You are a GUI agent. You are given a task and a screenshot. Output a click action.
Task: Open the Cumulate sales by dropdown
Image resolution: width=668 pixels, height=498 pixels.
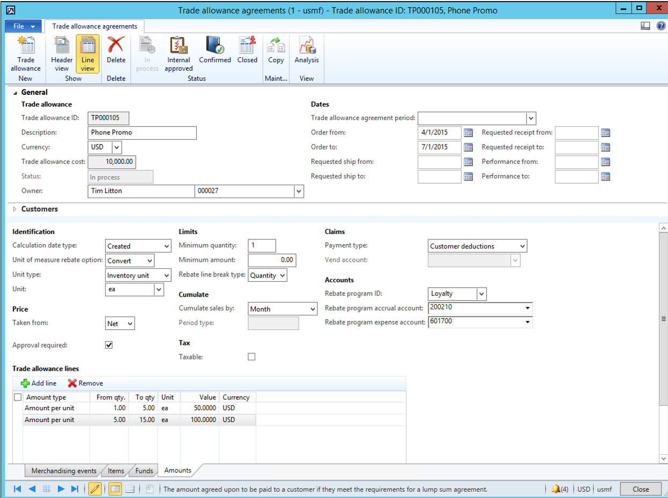click(313, 309)
